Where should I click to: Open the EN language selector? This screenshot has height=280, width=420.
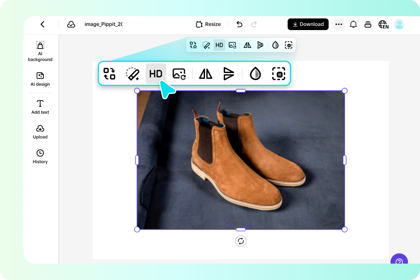383,24
